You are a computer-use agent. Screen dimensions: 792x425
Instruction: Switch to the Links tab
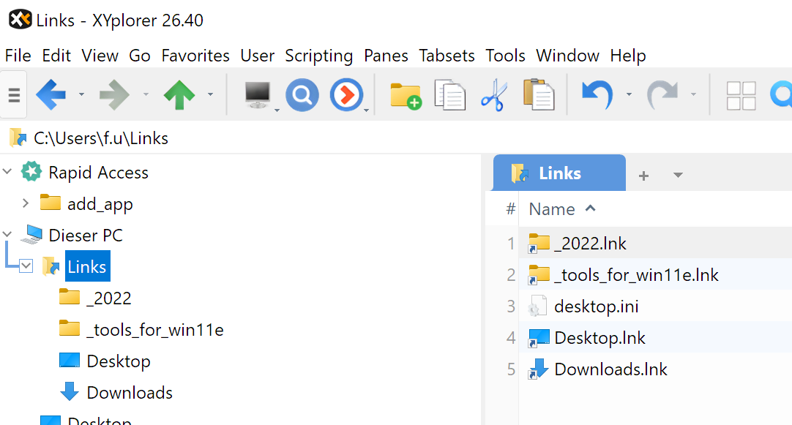[558, 173]
